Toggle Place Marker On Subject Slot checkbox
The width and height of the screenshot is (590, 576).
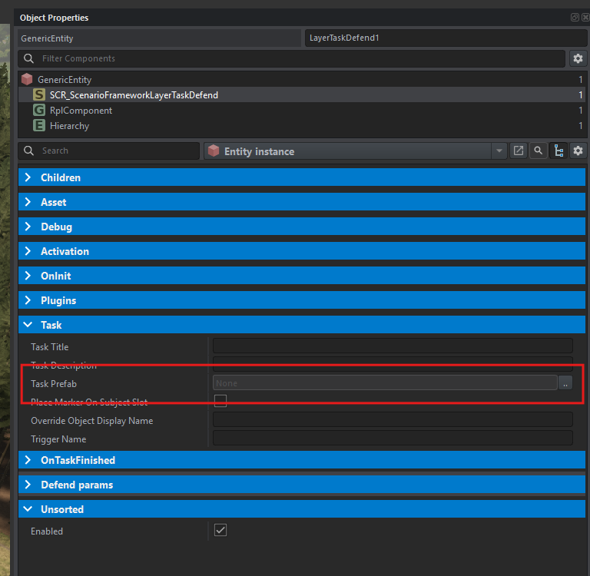click(x=220, y=401)
